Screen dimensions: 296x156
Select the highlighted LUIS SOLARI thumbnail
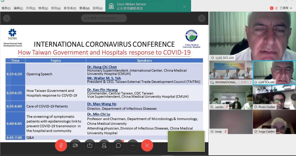(x=274, y=73)
